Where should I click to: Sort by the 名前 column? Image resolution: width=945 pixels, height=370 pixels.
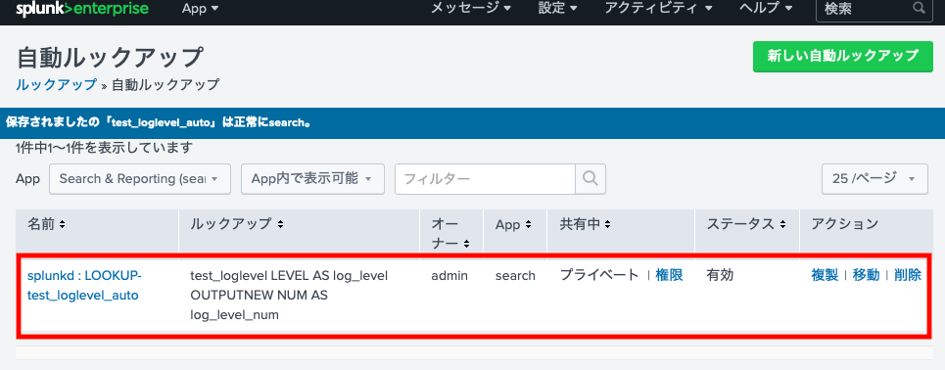(46, 225)
